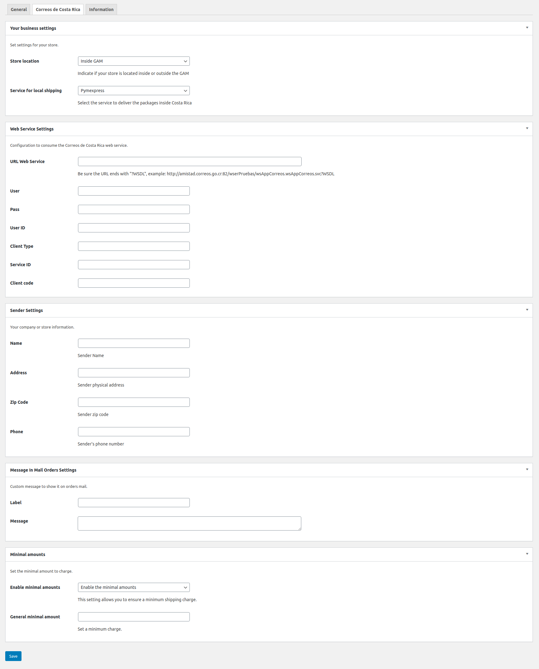Click the Minimal amounts heading
This screenshot has width=539, height=669.
tap(28, 554)
